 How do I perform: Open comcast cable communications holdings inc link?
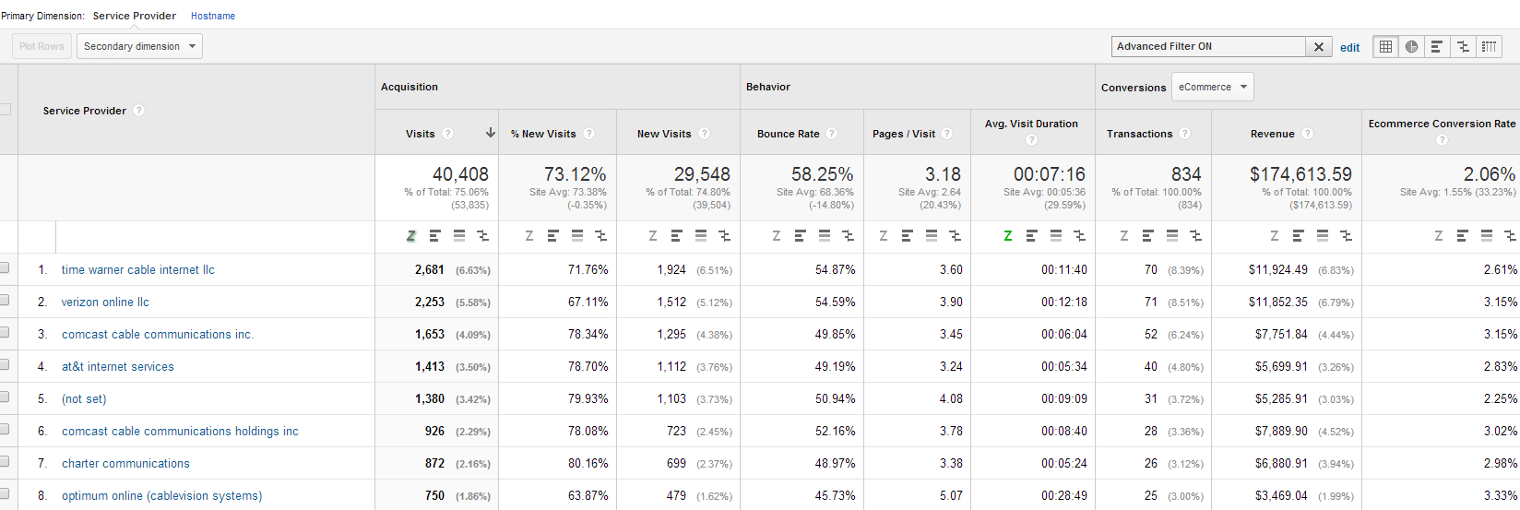pos(180,432)
